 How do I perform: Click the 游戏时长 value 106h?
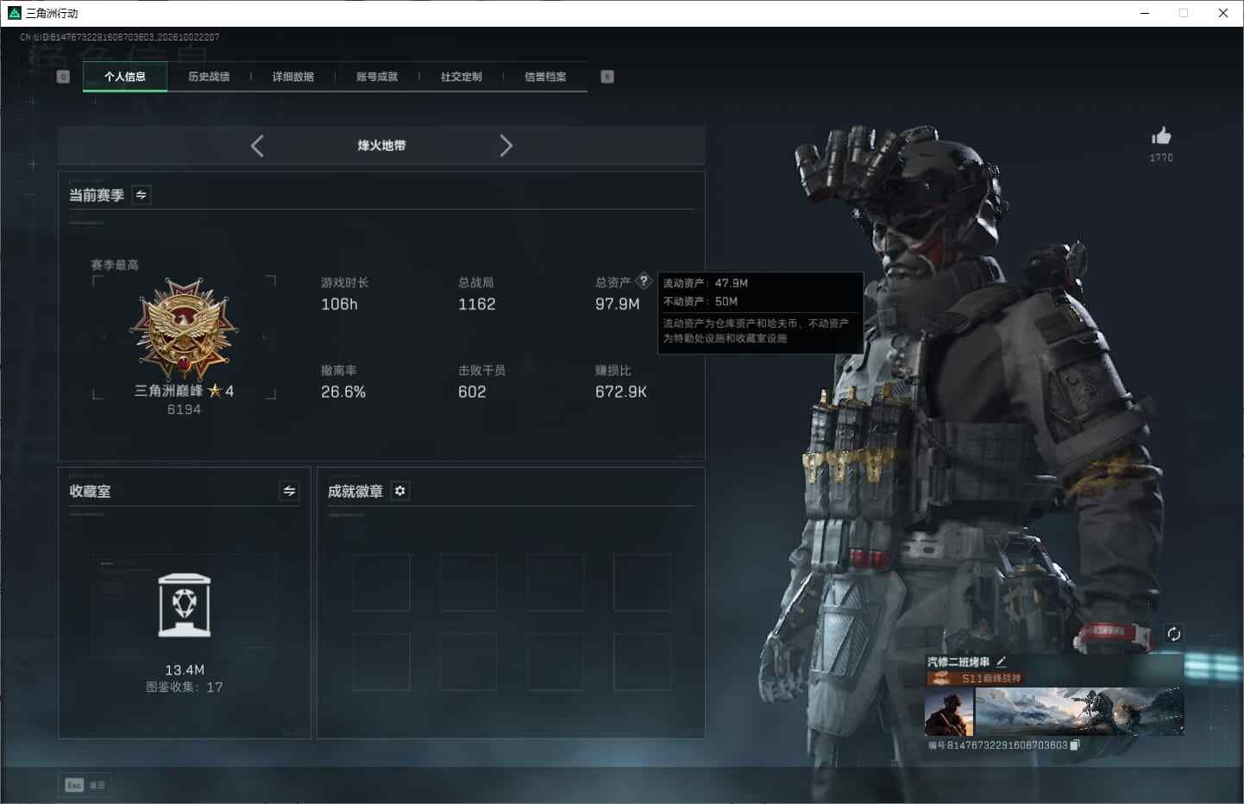(x=339, y=305)
